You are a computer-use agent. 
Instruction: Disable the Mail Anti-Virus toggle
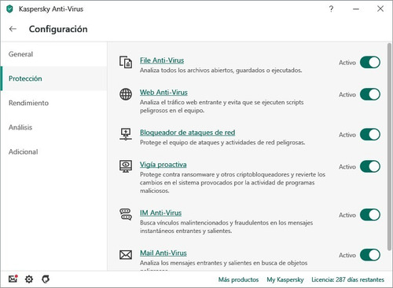[x=370, y=255]
